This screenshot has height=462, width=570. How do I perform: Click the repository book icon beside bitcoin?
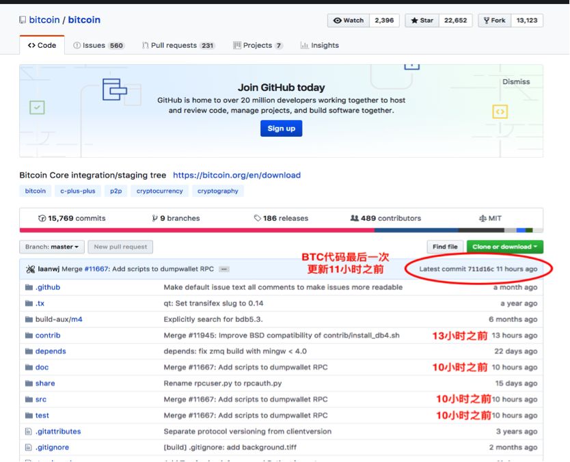pos(23,20)
